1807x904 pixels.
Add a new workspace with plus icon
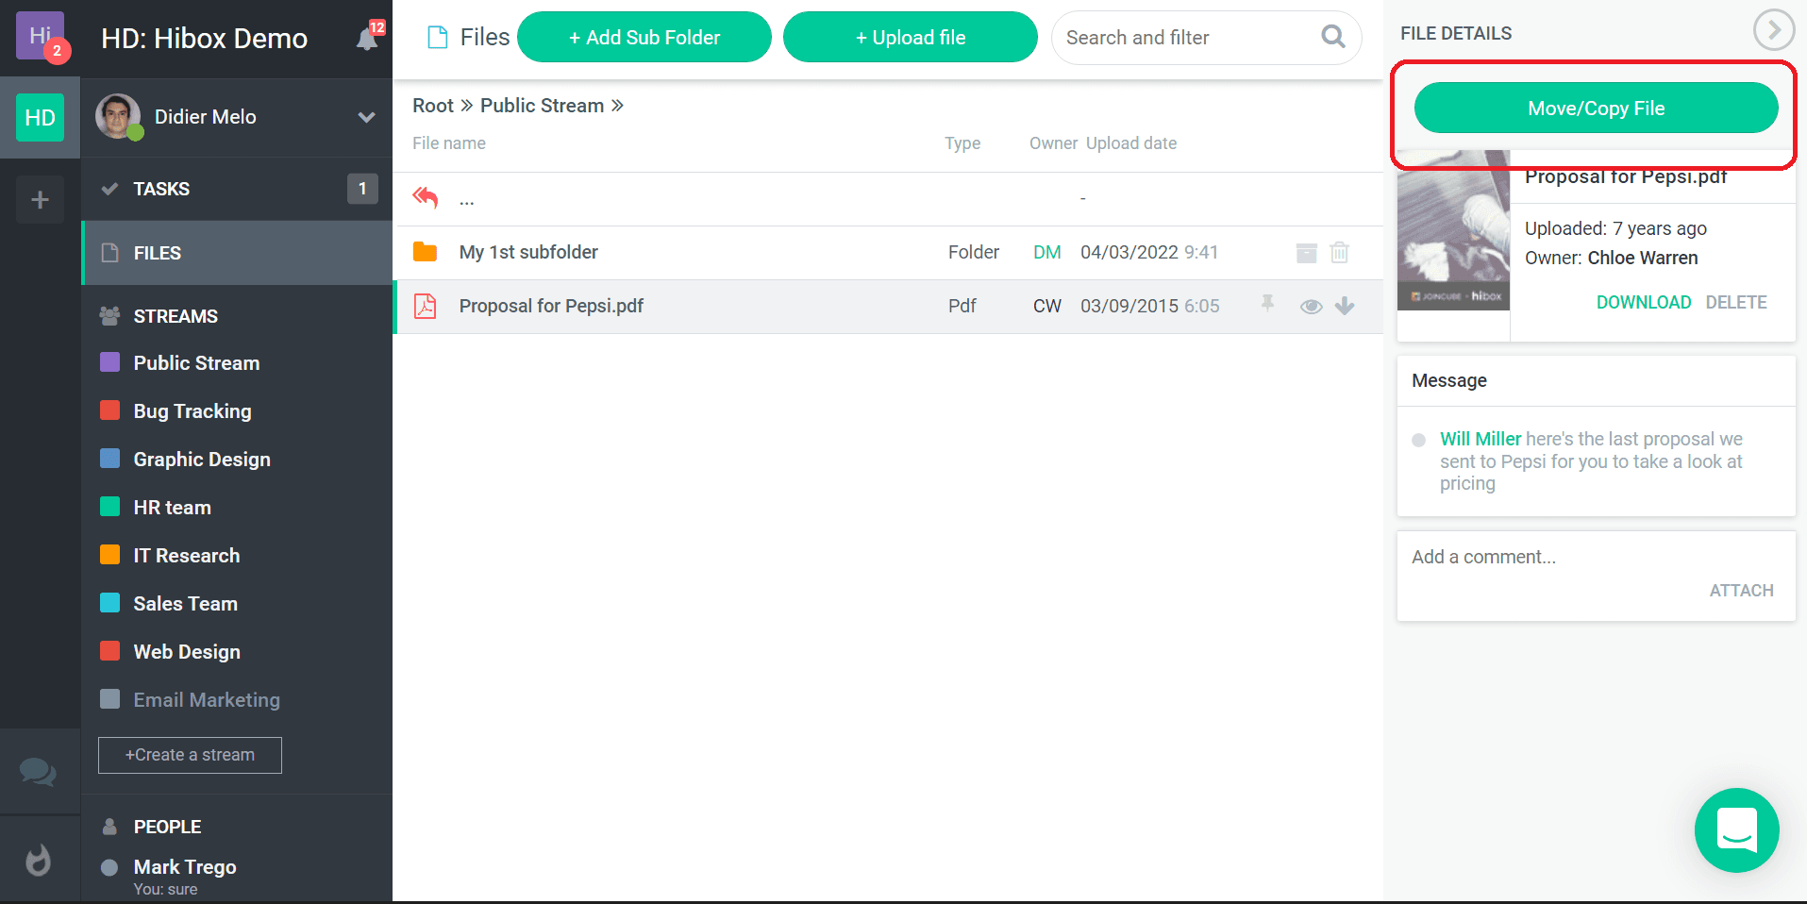pyautogui.click(x=40, y=199)
